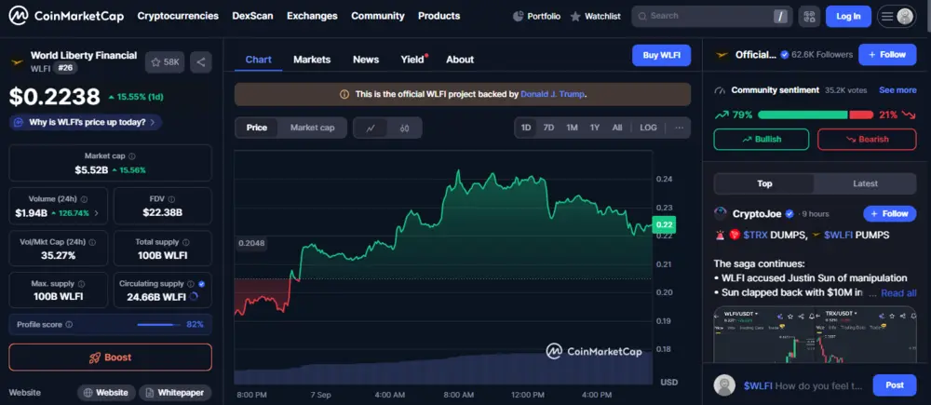Click the community sentiment bar

[816, 115]
